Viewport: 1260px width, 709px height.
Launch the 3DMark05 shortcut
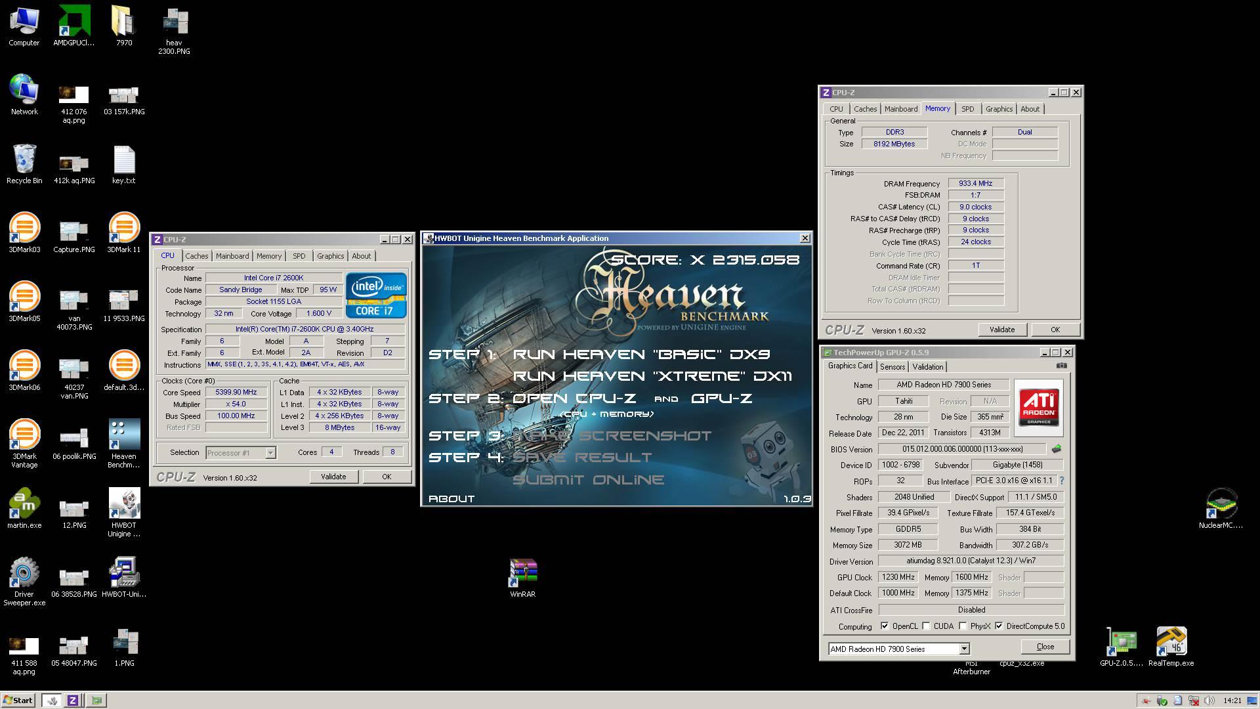click(x=24, y=302)
